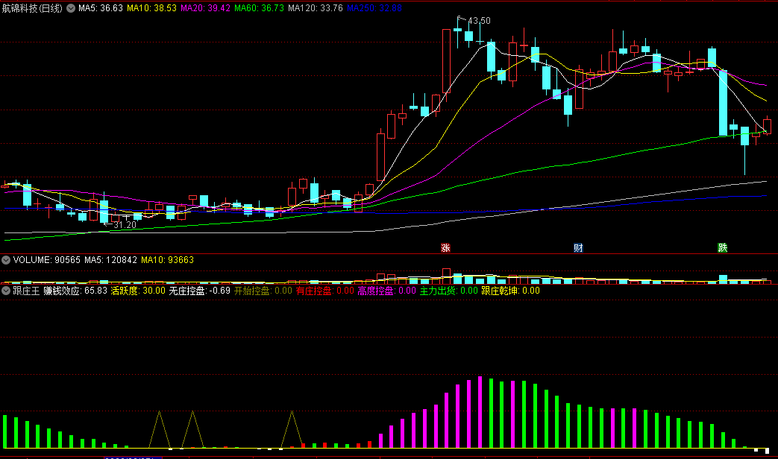Click the red 涨 marker icon
Screen dimensions: 778x459
tap(445, 248)
